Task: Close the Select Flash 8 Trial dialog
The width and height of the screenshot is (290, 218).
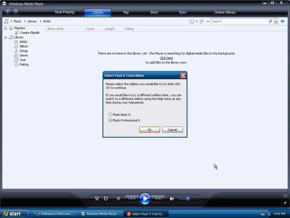Action: 183,76
